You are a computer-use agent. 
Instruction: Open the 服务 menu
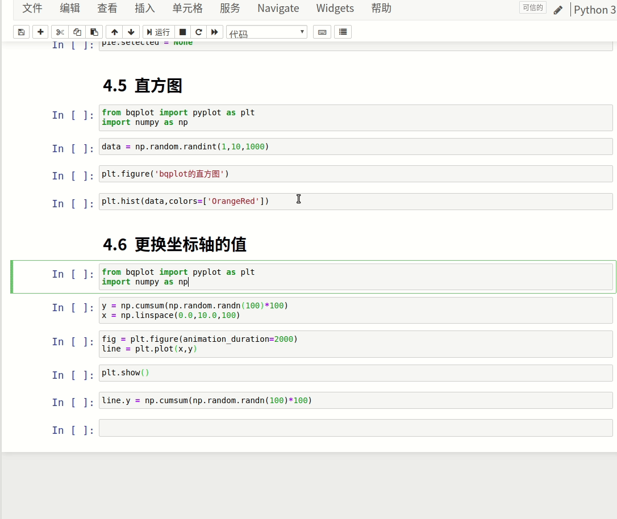coord(230,9)
